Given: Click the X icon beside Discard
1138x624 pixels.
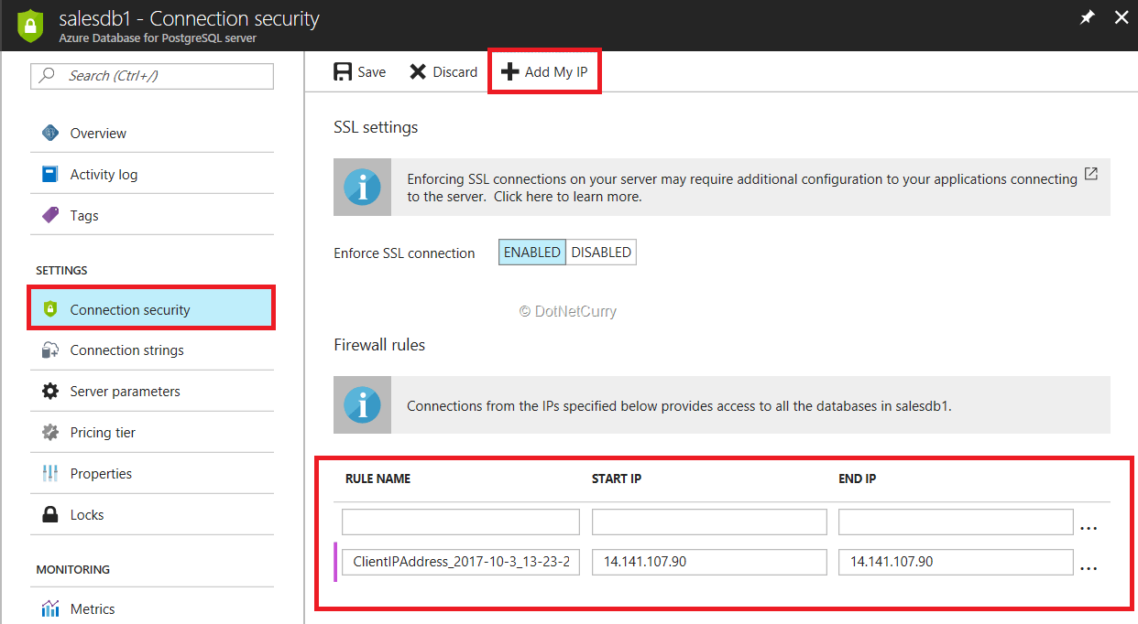Looking at the screenshot, I should click(418, 71).
